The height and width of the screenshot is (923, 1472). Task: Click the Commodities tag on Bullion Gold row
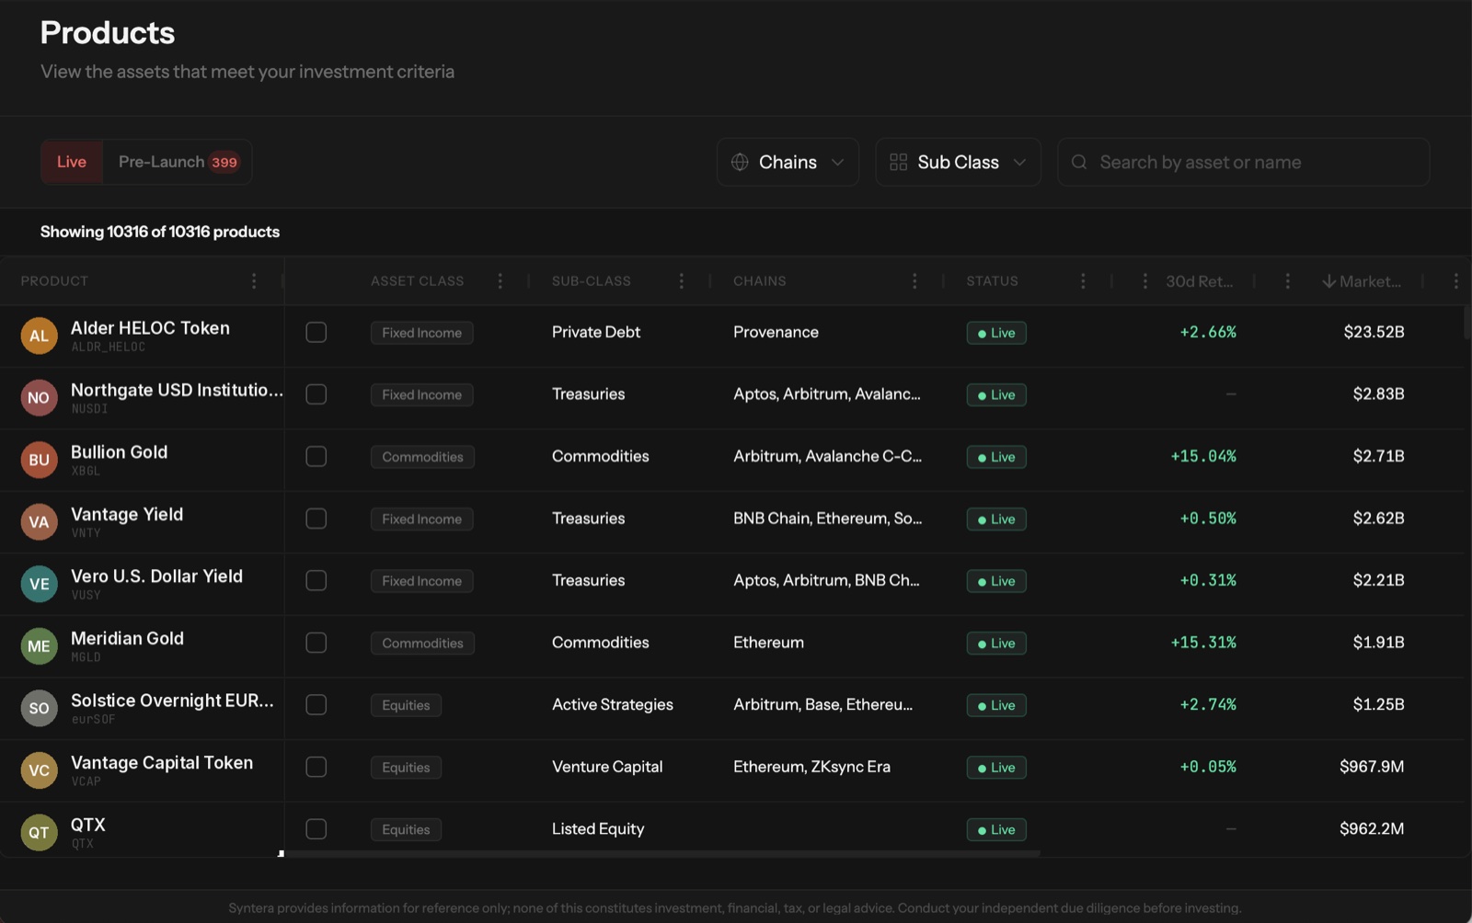(422, 457)
